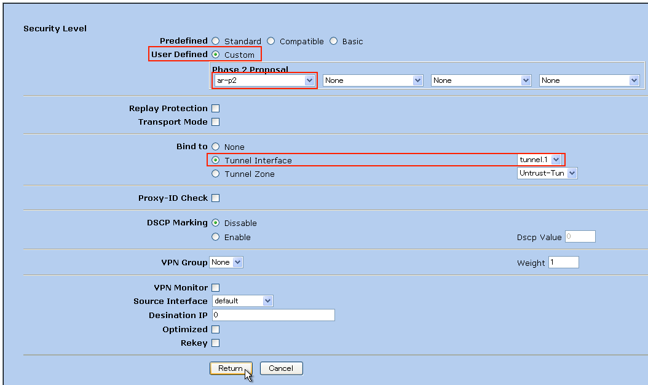Screen dimensions: 648x385
Task: Check the Proxy-ID Check box
Action: click(x=215, y=198)
